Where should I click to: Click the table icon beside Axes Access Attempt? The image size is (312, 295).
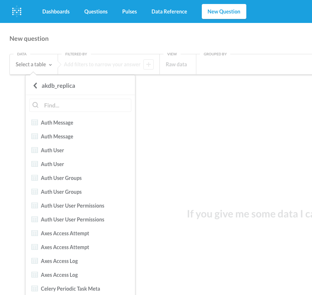(x=35, y=233)
